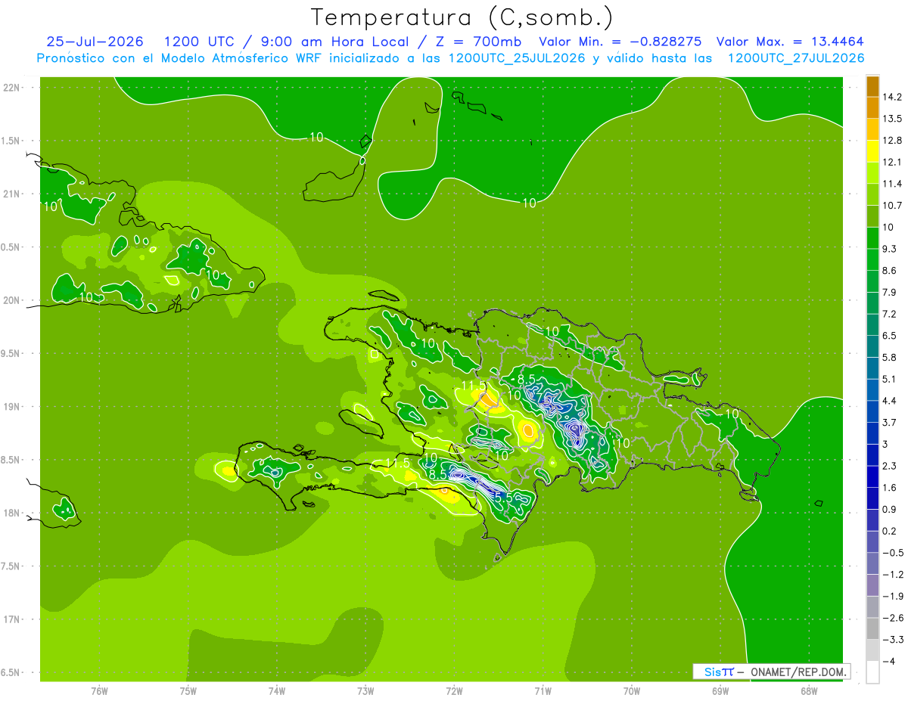Click the '75W' longitude label

point(188,690)
